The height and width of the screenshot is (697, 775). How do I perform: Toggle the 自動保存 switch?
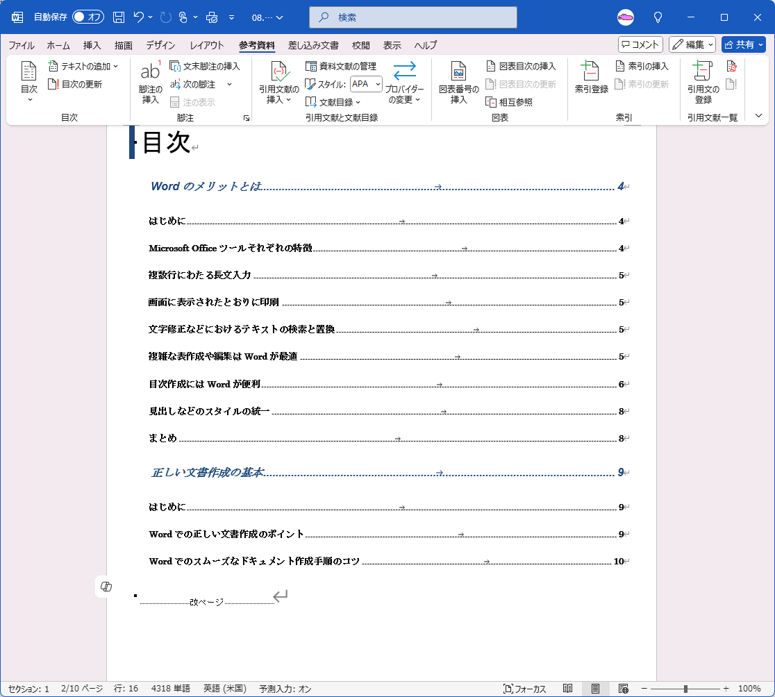88,17
